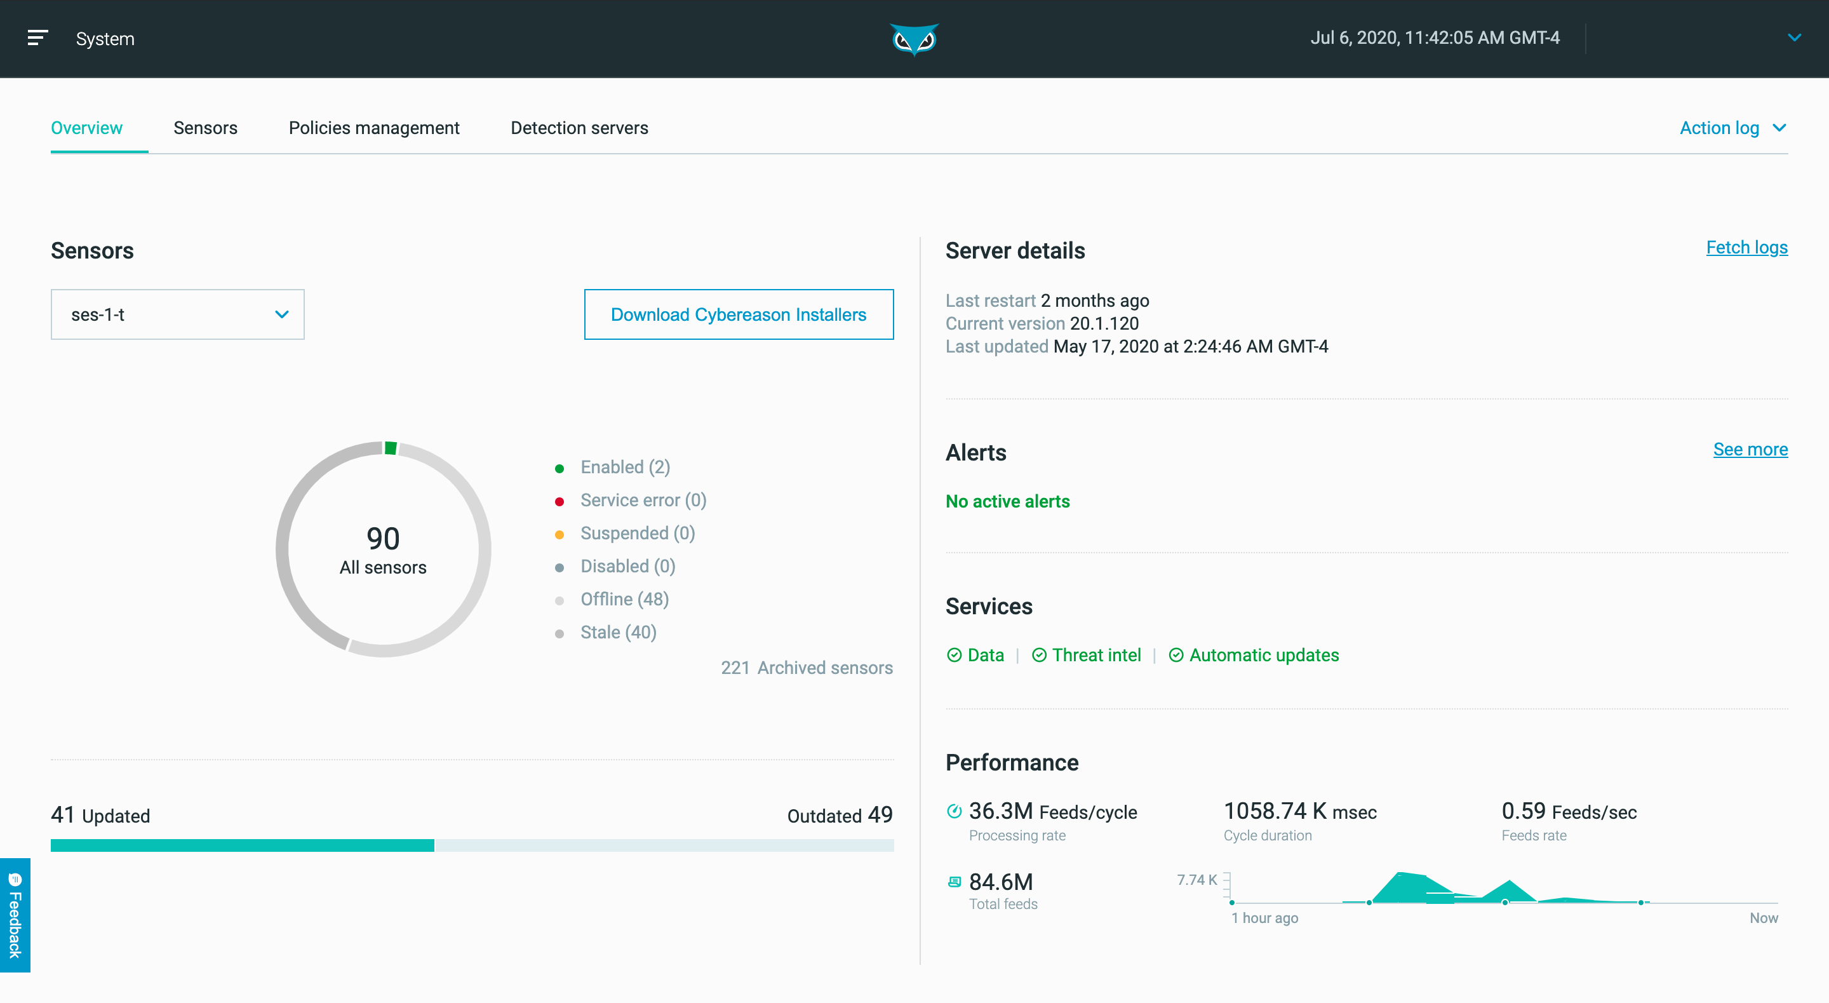Image resolution: width=1829 pixels, height=1003 pixels.
Task: Toggle the Enabled sensors legend dot
Action: pyautogui.click(x=561, y=468)
